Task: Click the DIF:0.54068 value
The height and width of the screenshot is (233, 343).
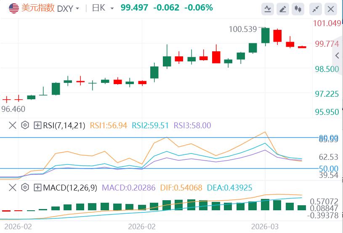Action: [181, 188]
